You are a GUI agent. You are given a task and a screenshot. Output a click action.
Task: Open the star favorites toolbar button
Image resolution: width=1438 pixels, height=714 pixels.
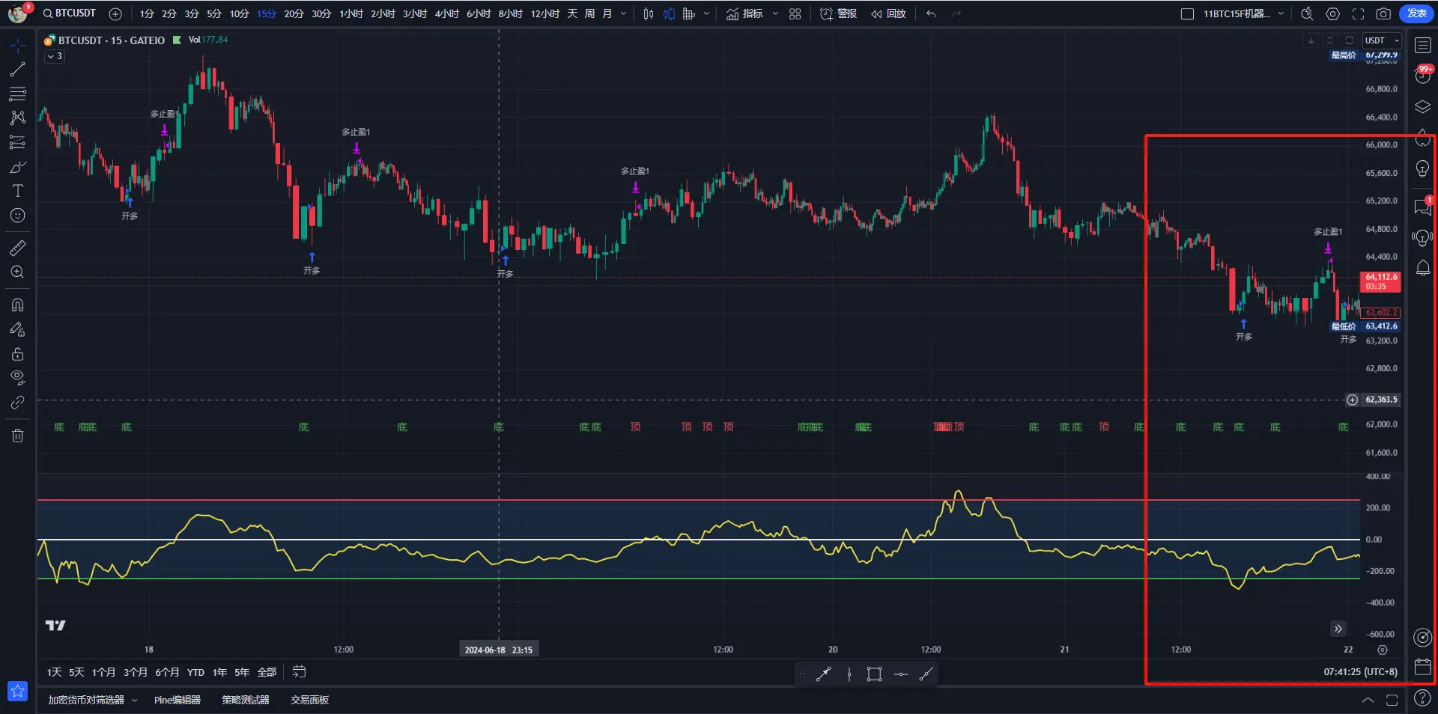(x=18, y=691)
